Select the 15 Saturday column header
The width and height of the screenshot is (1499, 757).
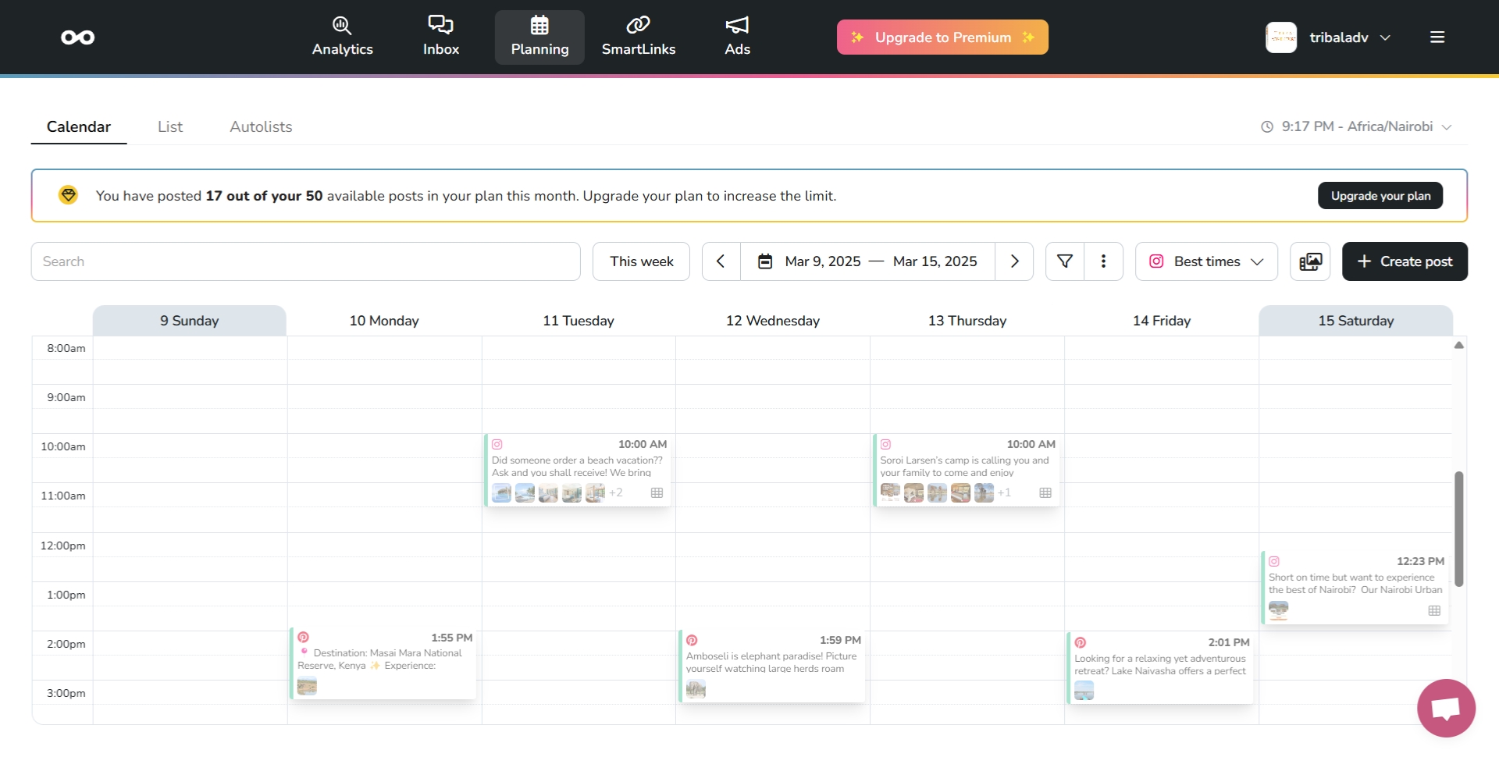[x=1356, y=321]
